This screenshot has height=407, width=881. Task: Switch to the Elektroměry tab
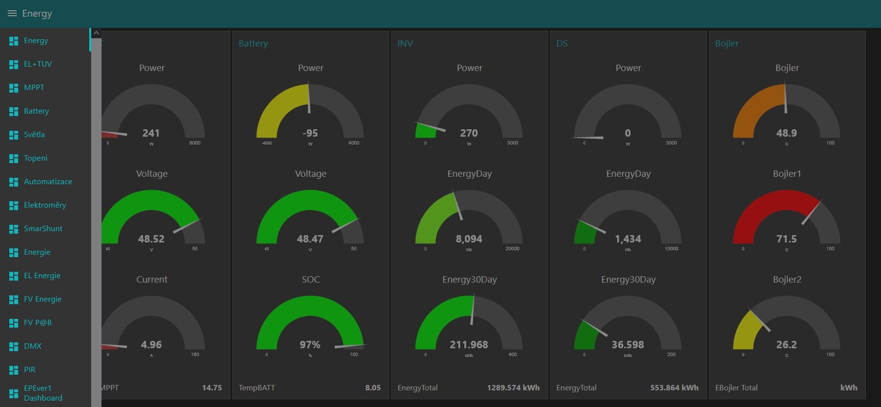[x=45, y=205]
